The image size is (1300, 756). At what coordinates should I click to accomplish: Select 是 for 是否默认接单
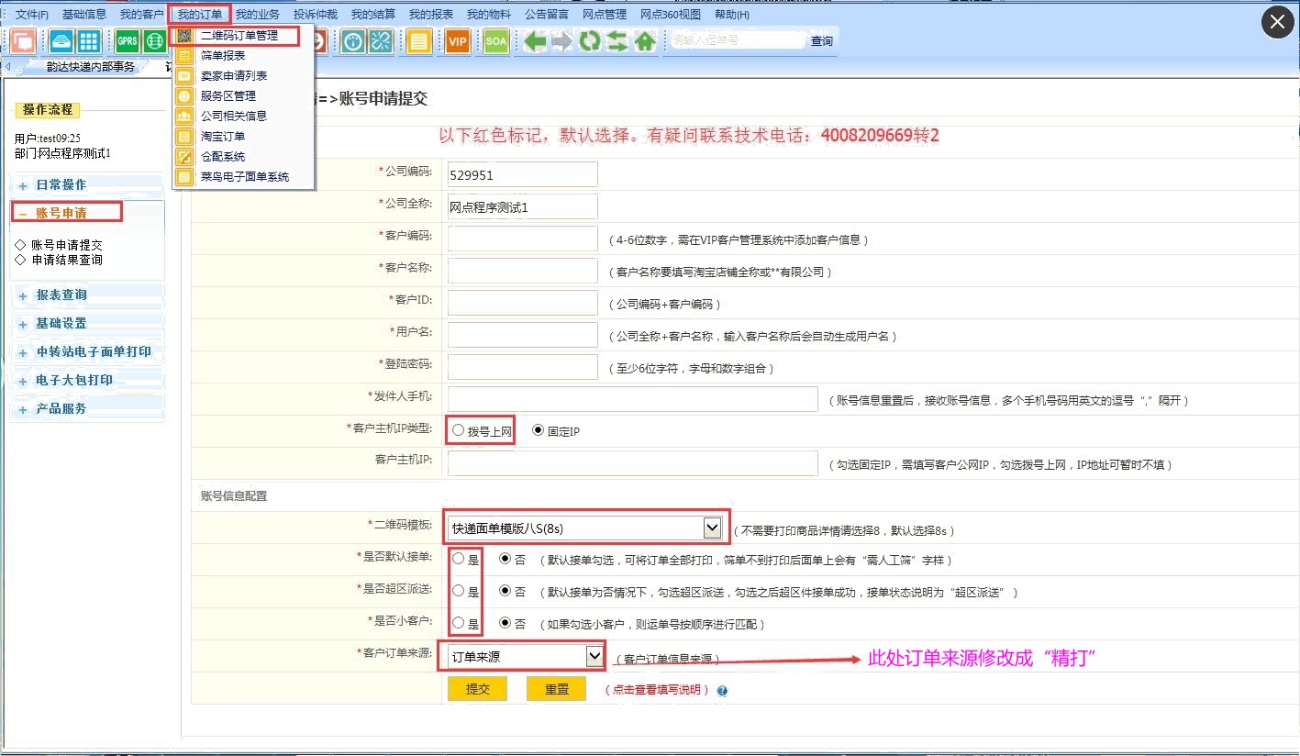(x=459, y=559)
